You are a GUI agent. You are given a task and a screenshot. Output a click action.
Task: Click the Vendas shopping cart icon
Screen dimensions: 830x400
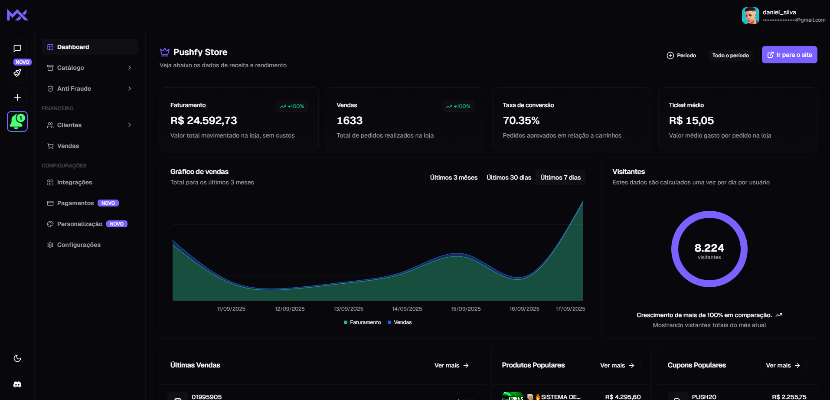click(x=50, y=146)
